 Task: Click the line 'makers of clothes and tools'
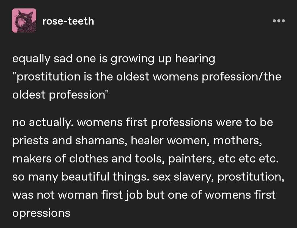[145, 159]
